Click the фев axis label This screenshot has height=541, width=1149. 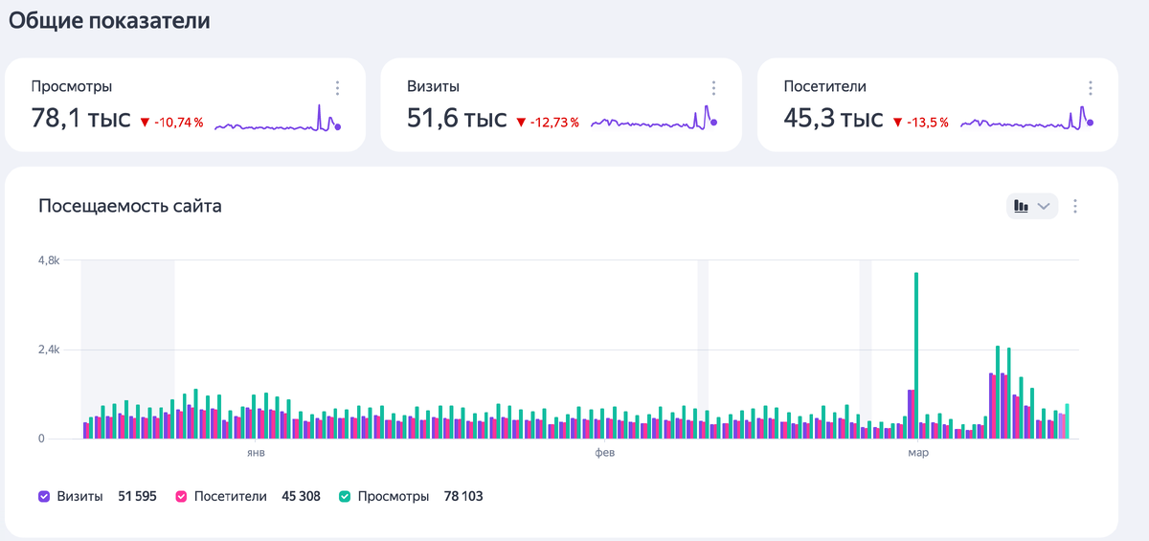[604, 453]
